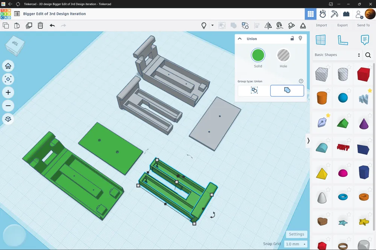Choose the green Solid color swatch
This screenshot has height=250, width=376.
click(258, 55)
